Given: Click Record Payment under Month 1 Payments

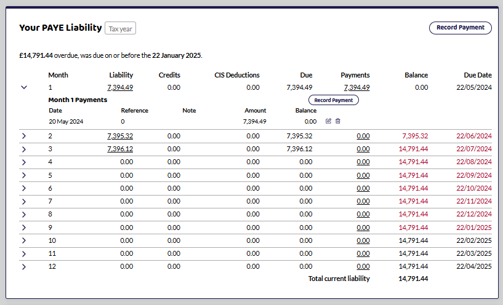Looking at the screenshot, I should point(334,100).
